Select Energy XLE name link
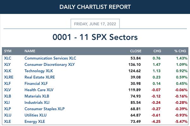Screen dimensions: 190x126 click(x=35, y=121)
